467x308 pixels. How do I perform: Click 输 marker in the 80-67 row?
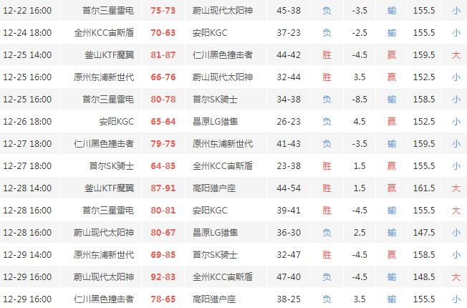pyautogui.click(x=392, y=233)
